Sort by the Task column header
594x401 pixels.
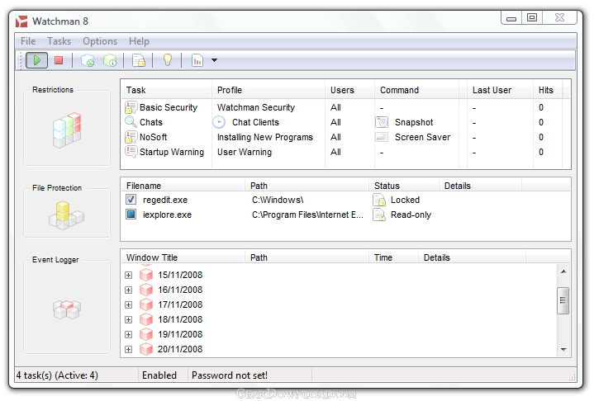click(x=167, y=90)
